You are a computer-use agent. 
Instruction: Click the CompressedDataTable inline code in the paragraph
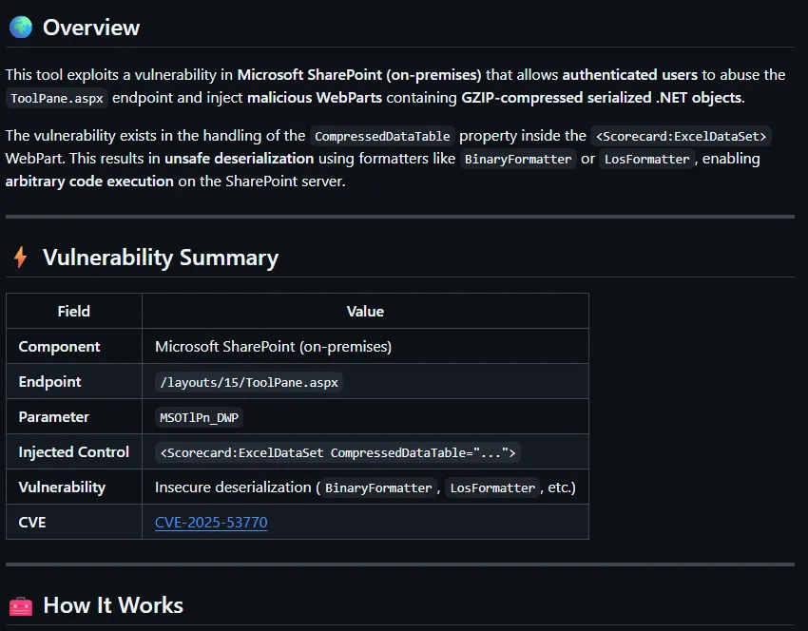point(382,136)
